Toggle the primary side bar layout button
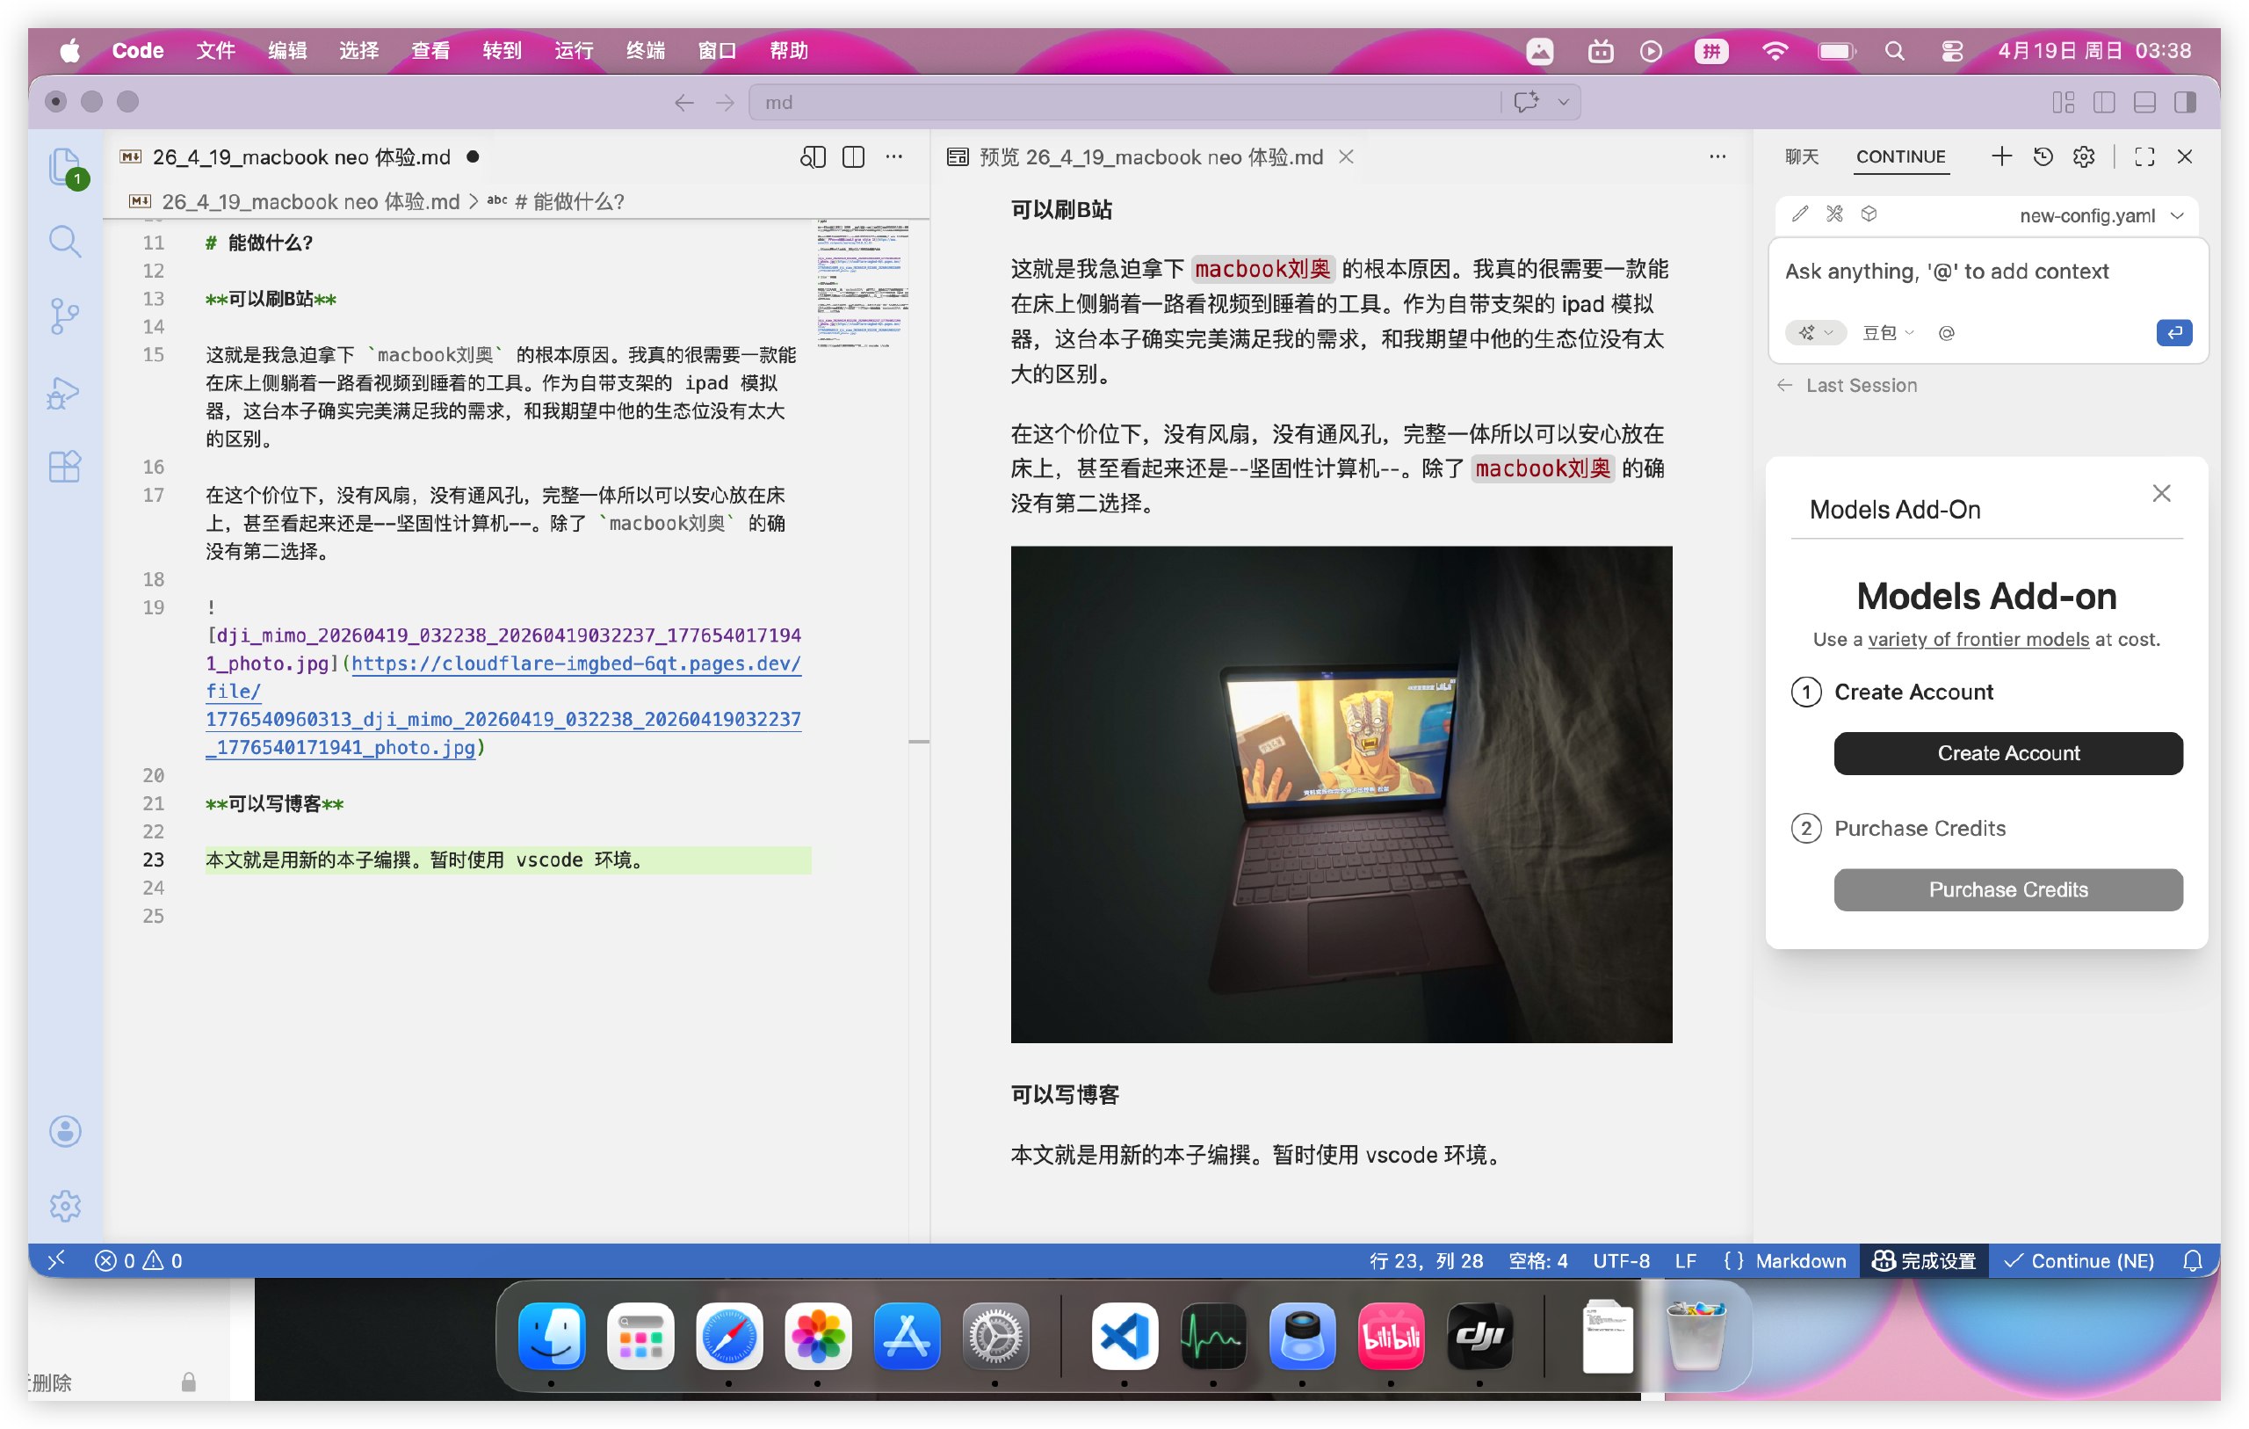Viewport: 2249px width, 1429px height. [x=2103, y=102]
